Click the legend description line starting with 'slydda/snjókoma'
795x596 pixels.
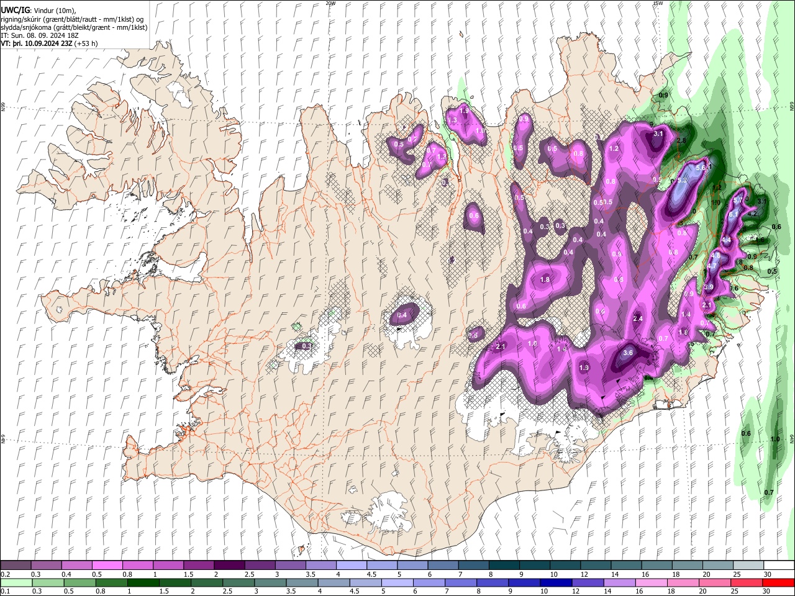(x=74, y=27)
